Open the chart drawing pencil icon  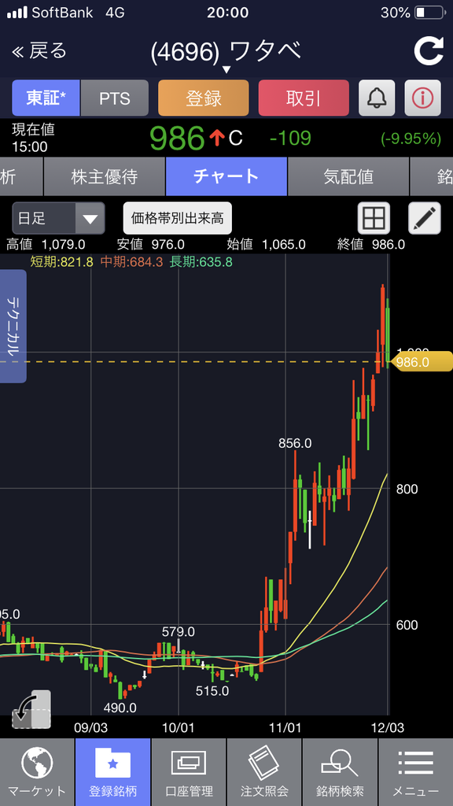coord(424,219)
